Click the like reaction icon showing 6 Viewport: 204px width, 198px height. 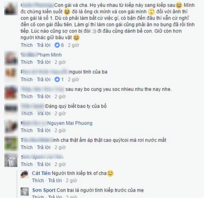pos(57,45)
